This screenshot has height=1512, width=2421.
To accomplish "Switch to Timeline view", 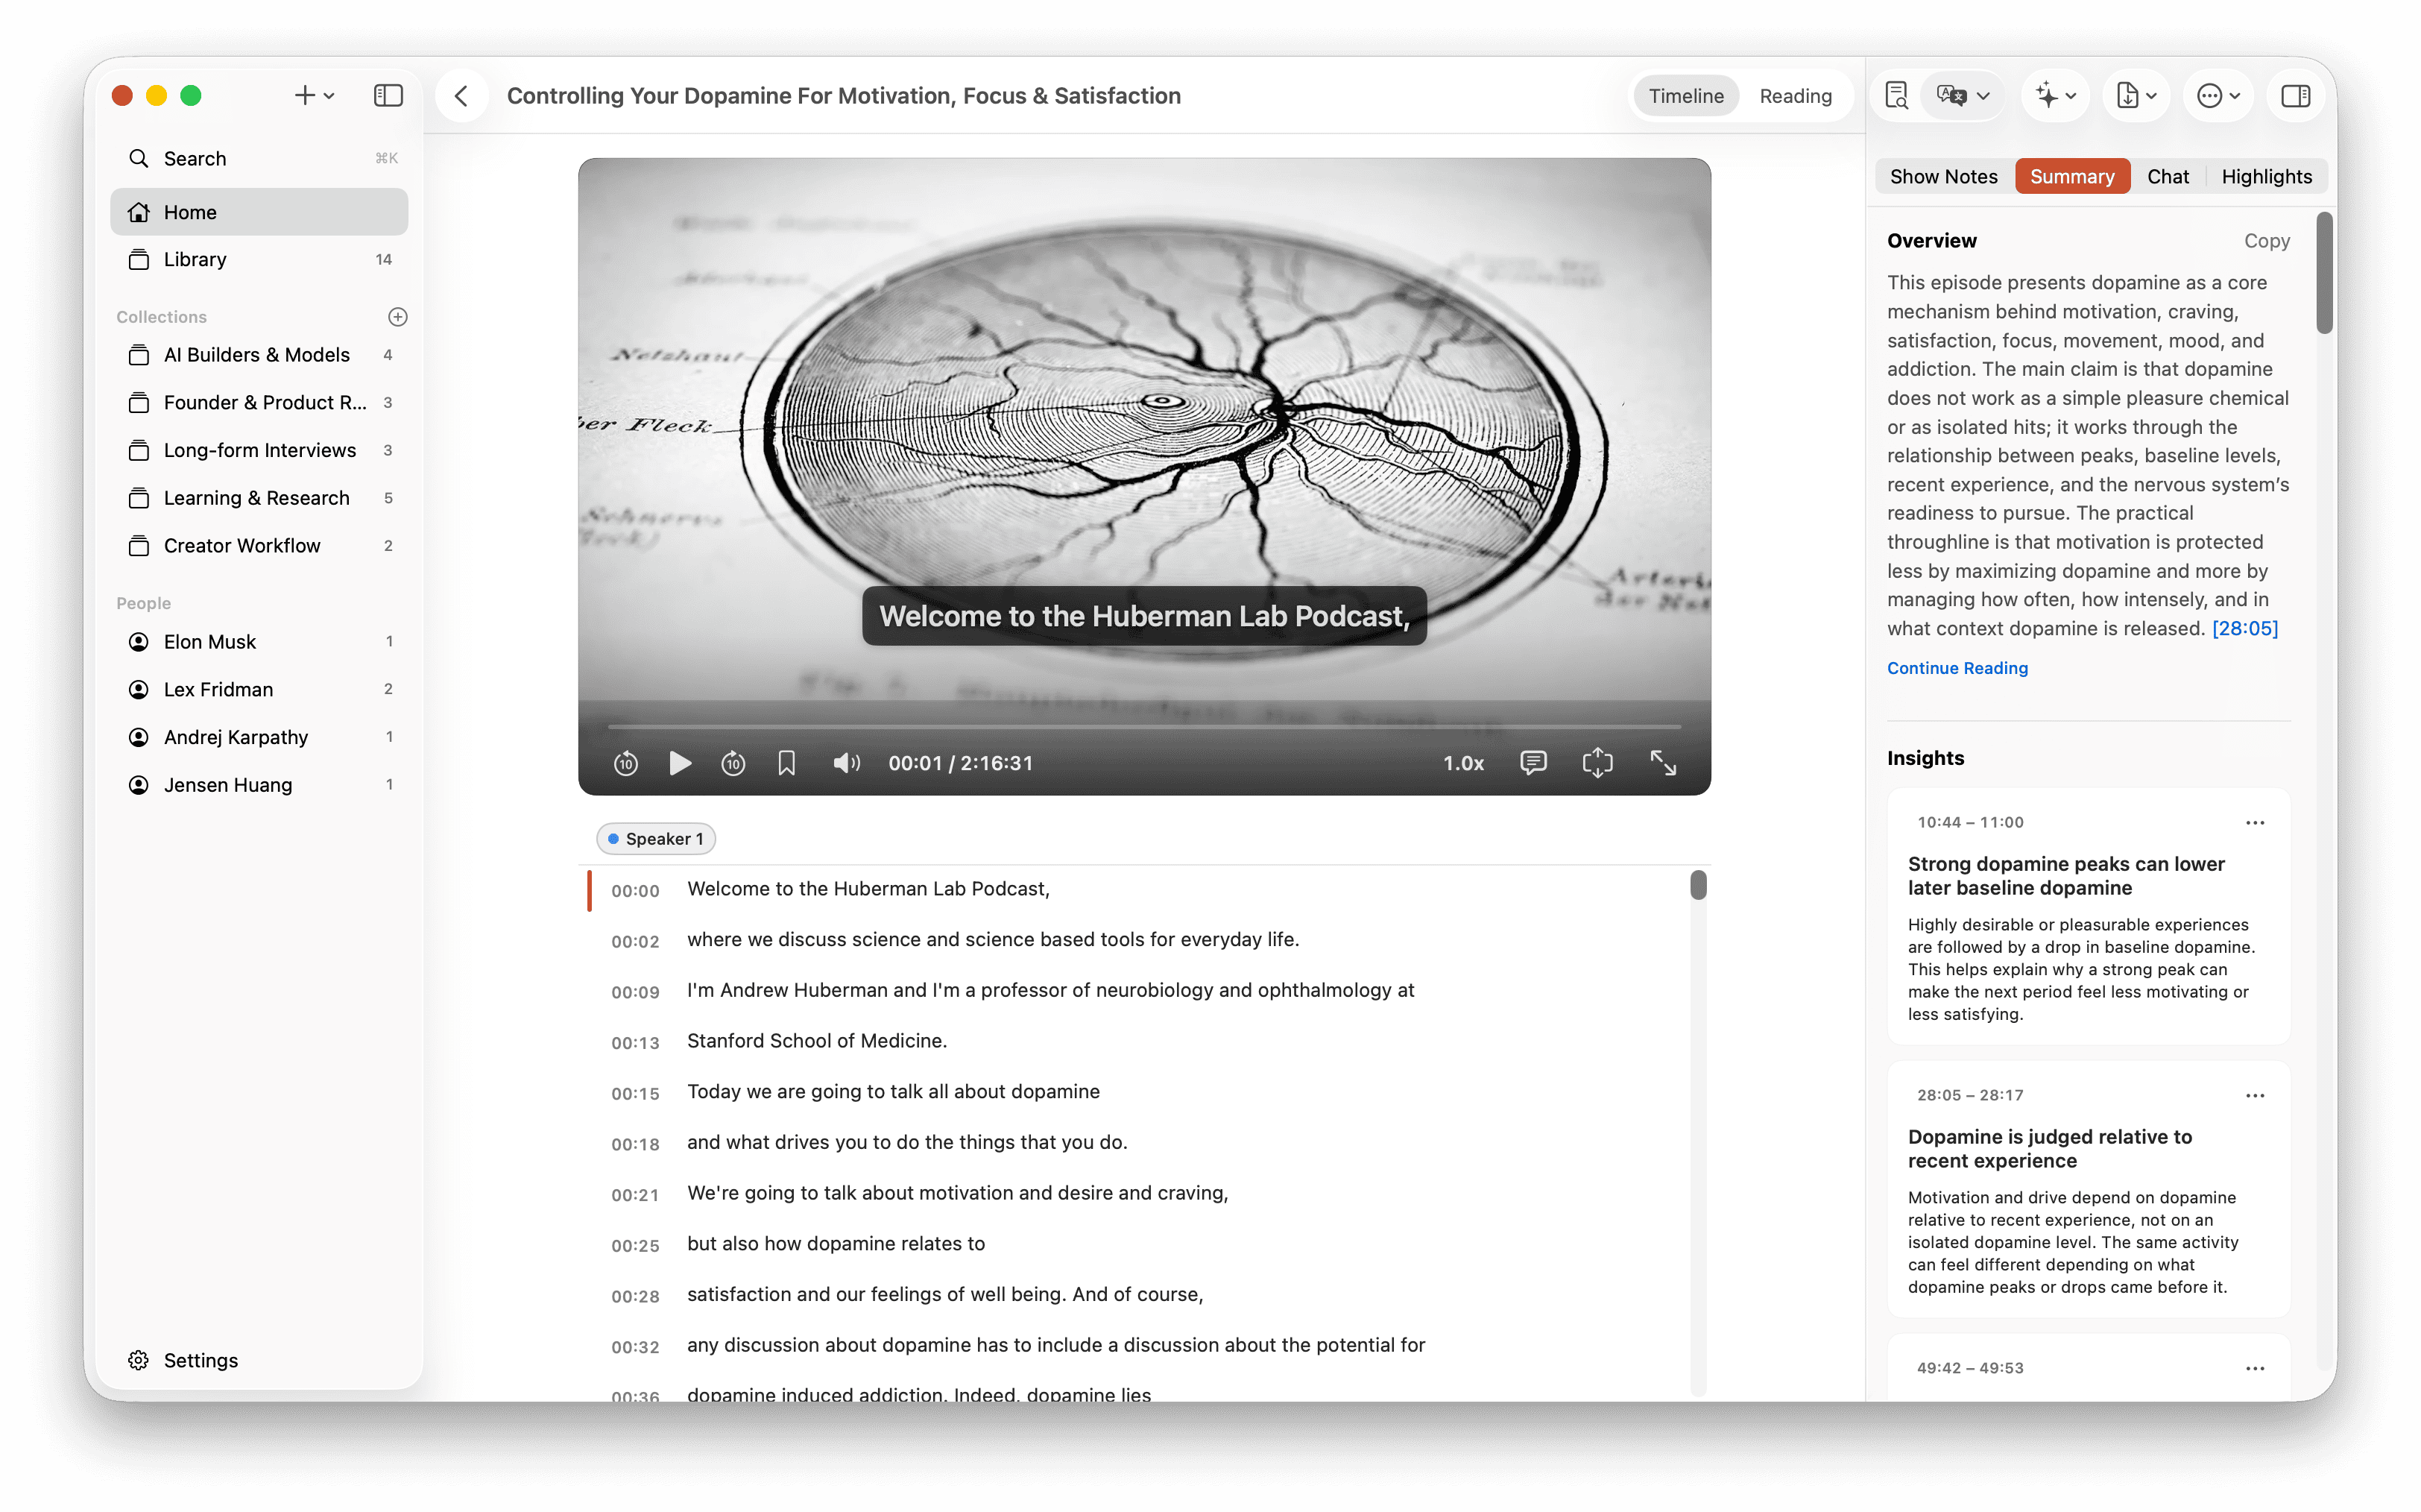I will pyautogui.click(x=1685, y=96).
